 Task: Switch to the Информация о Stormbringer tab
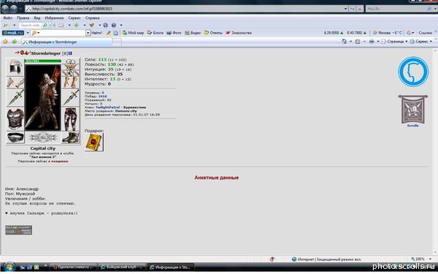pyautogui.click(x=67, y=42)
